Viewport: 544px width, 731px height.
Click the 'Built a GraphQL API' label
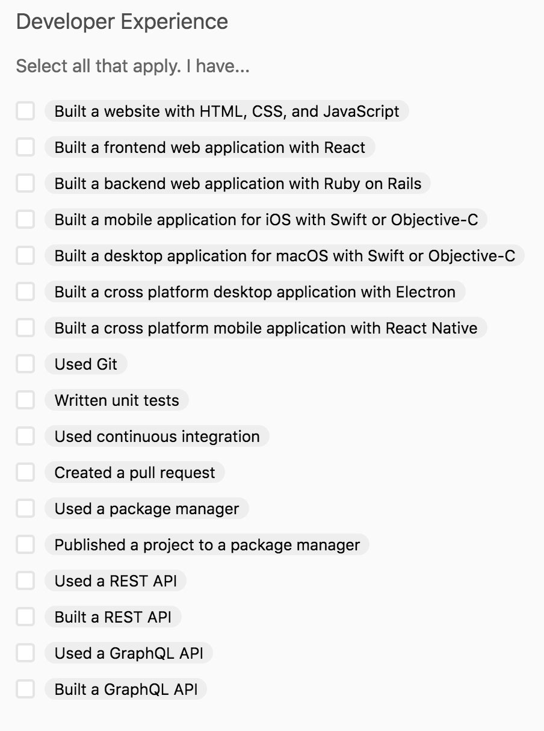coord(126,689)
